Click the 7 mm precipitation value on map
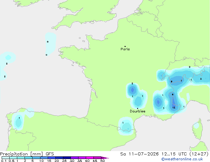Screen dimensions: 210x162 coord(181,81)
